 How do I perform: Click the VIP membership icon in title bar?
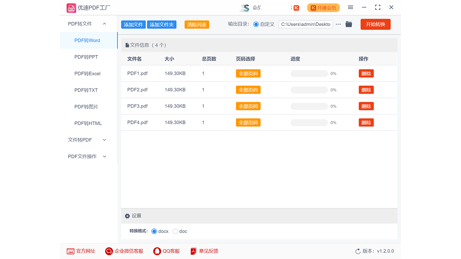pyautogui.click(x=295, y=7)
